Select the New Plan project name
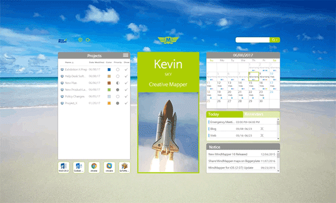 71,83
